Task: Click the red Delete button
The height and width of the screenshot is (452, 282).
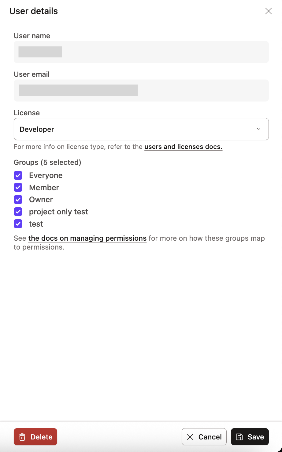Action: tap(35, 437)
